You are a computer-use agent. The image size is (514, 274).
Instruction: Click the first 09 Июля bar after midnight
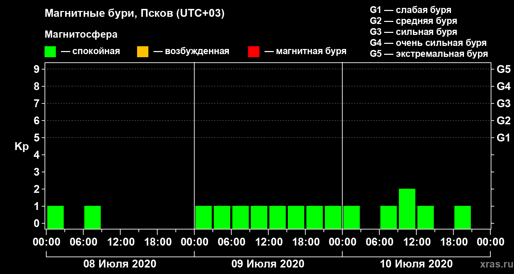pyautogui.click(x=204, y=217)
